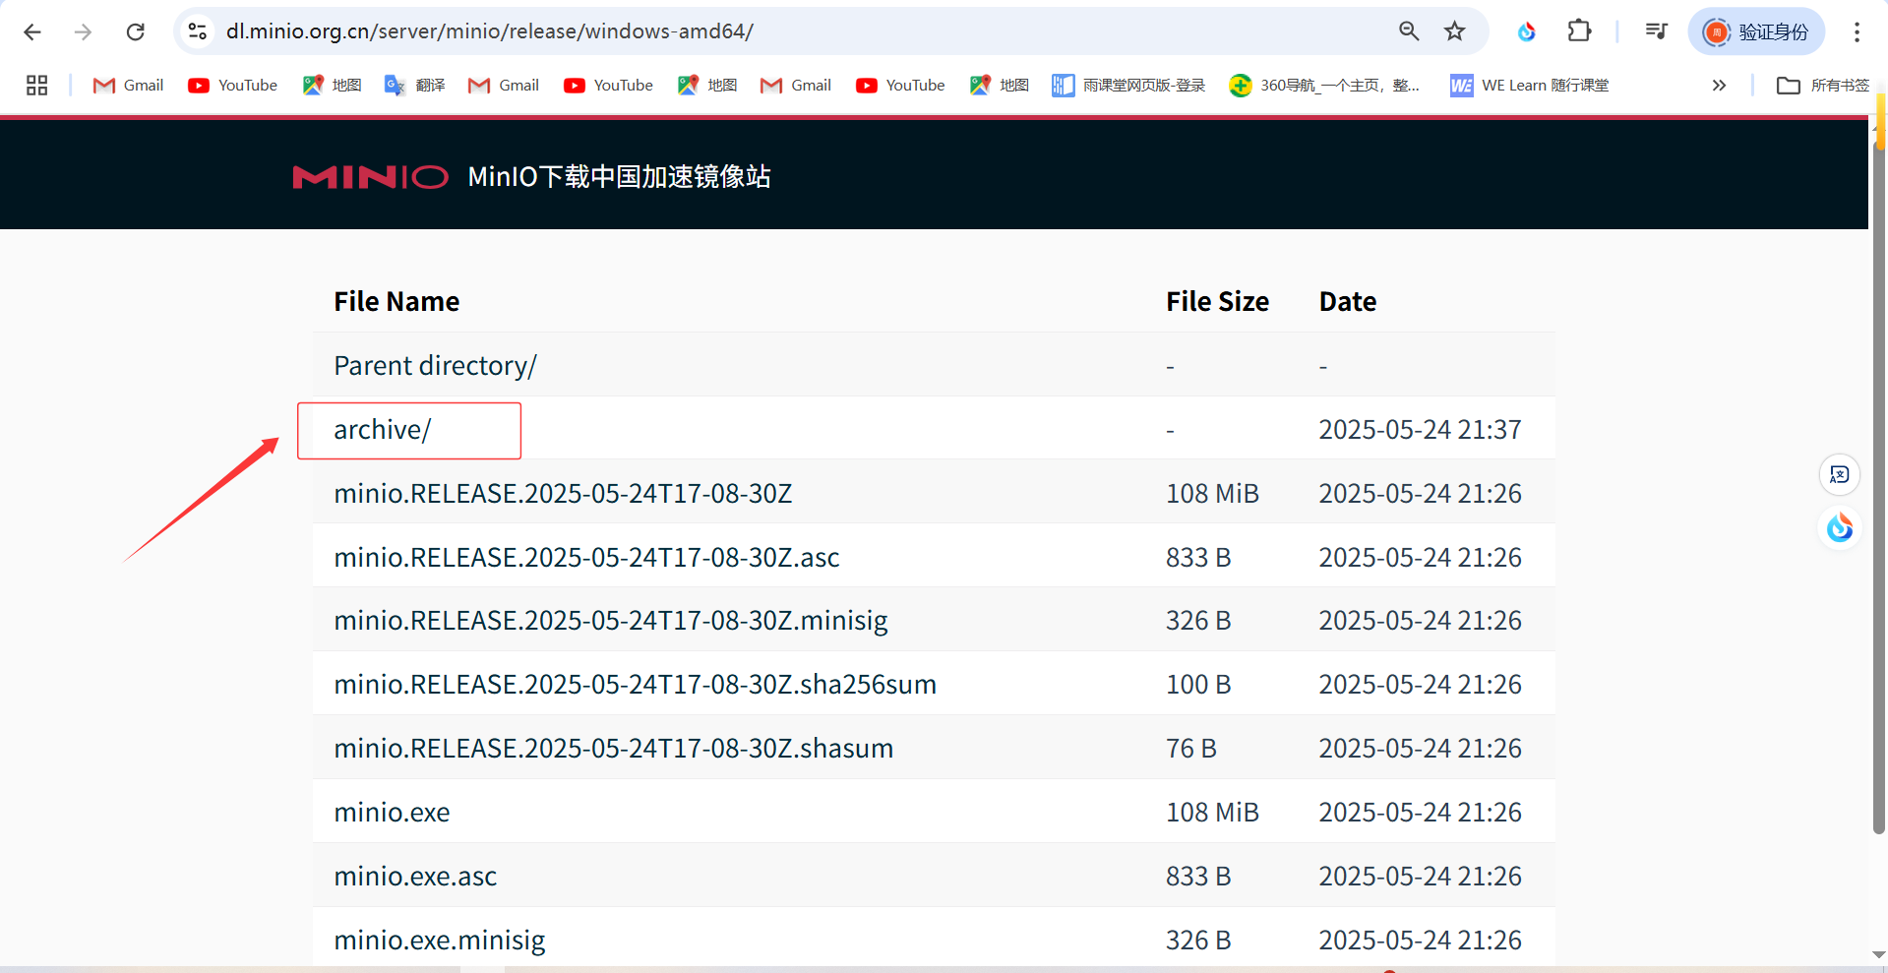Open minio.RELEASE.2025-05-24T17-08-30Z.asc file link

click(x=586, y=558)
